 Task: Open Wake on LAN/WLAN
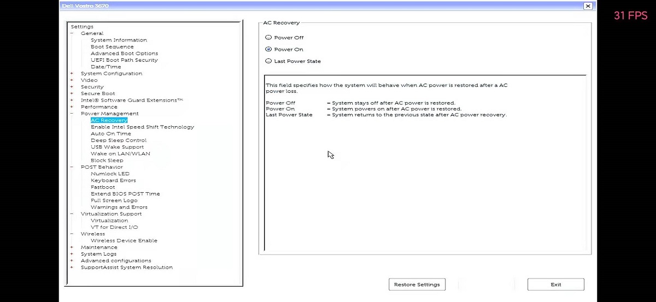pyautogui.click(x=120, y=153)
